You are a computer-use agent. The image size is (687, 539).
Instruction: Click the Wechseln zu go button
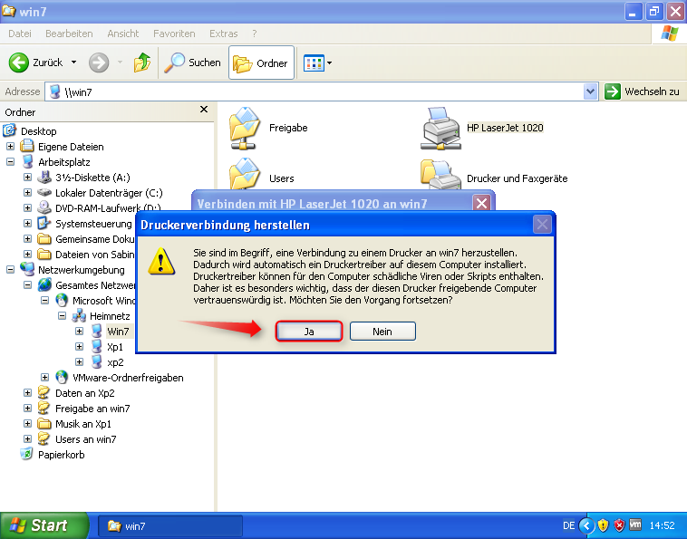click(x=642, y=91)
